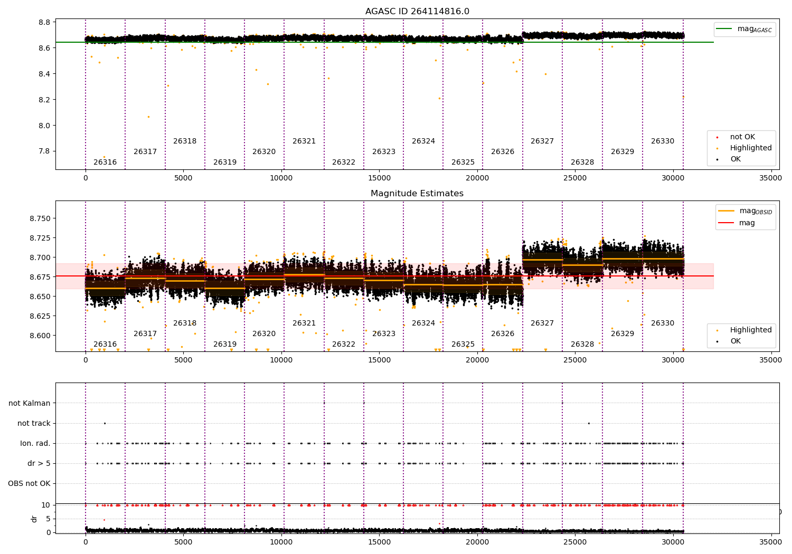This screenshot has height=554, width=792.
Task: Click obsid label 26321 in the top panel
Action: pos(304,141)
